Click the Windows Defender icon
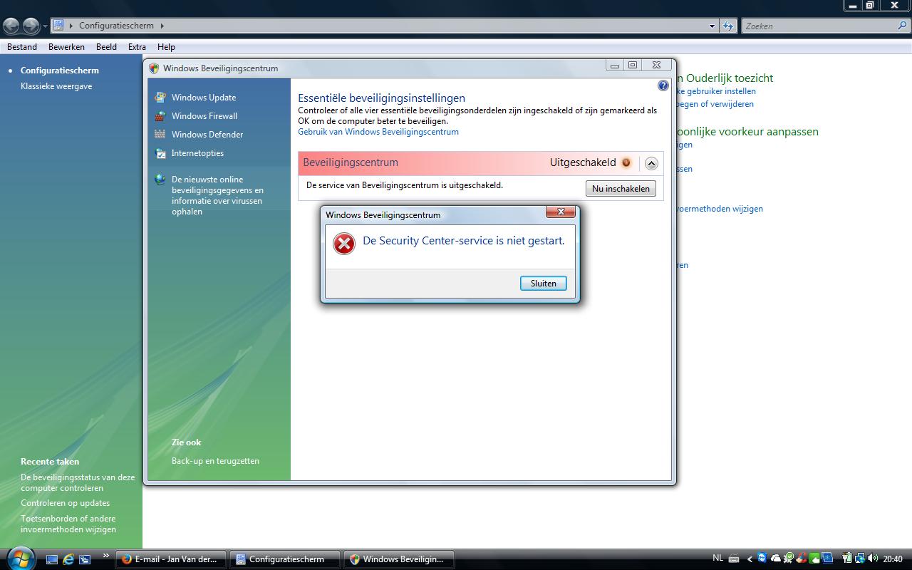This screenshot has height=570, width=912. [x=160, y=134]
